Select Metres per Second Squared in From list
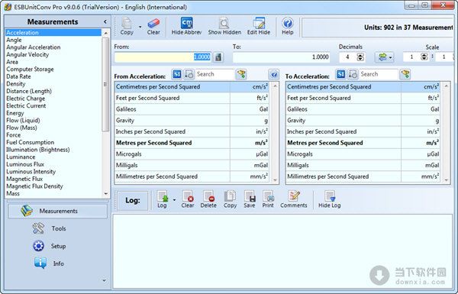 (x=192, y=143)
